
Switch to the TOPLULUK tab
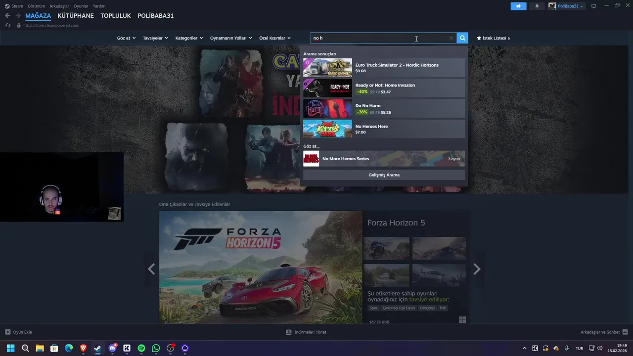tap(116, 16)
